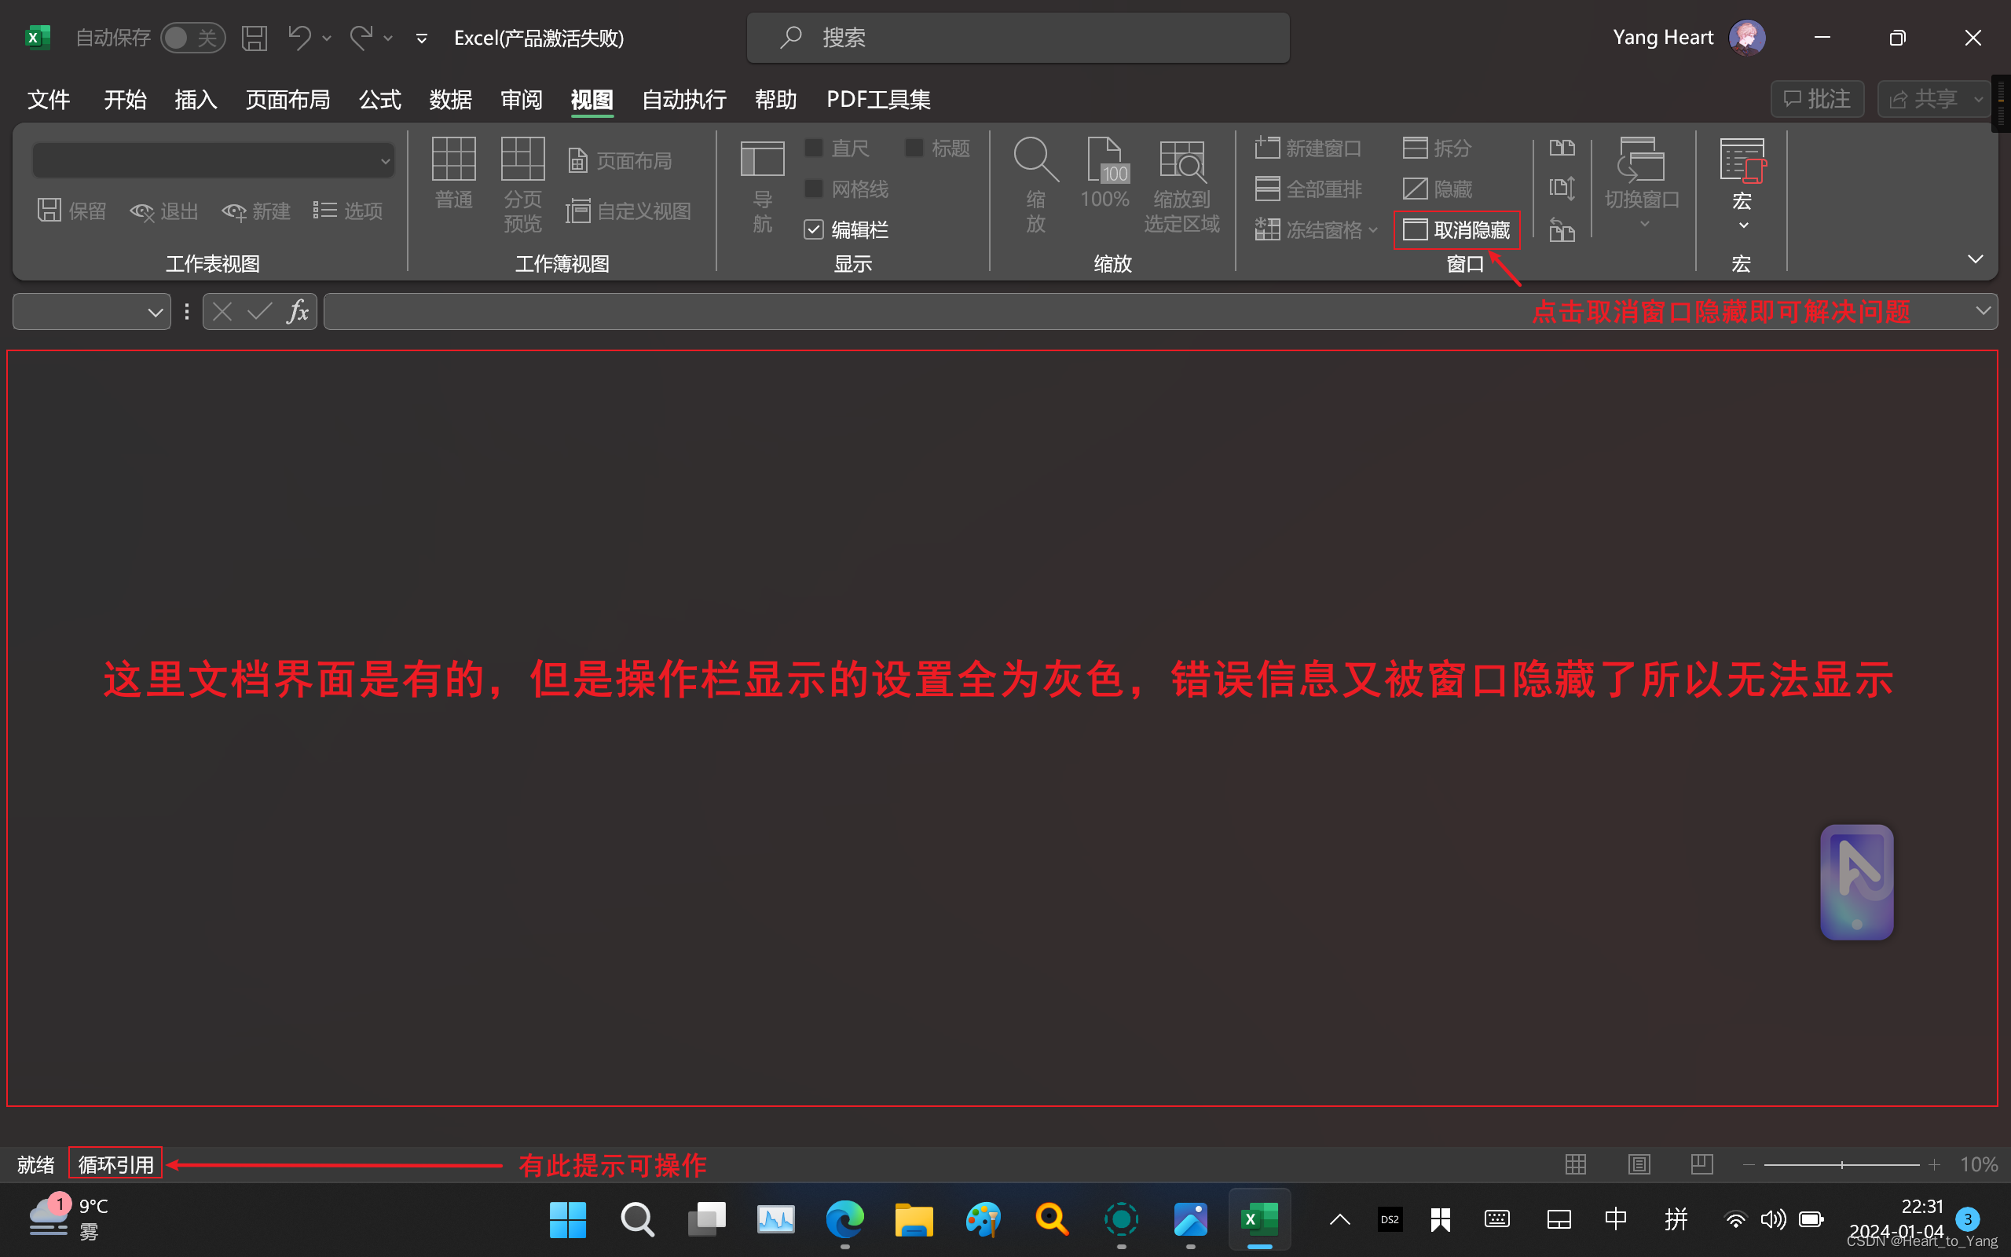Open Microsoft Edge from taskbar
The width and height of the screenshot is (2011, 1257).
pyautogui.click(x=844, y=1219)
